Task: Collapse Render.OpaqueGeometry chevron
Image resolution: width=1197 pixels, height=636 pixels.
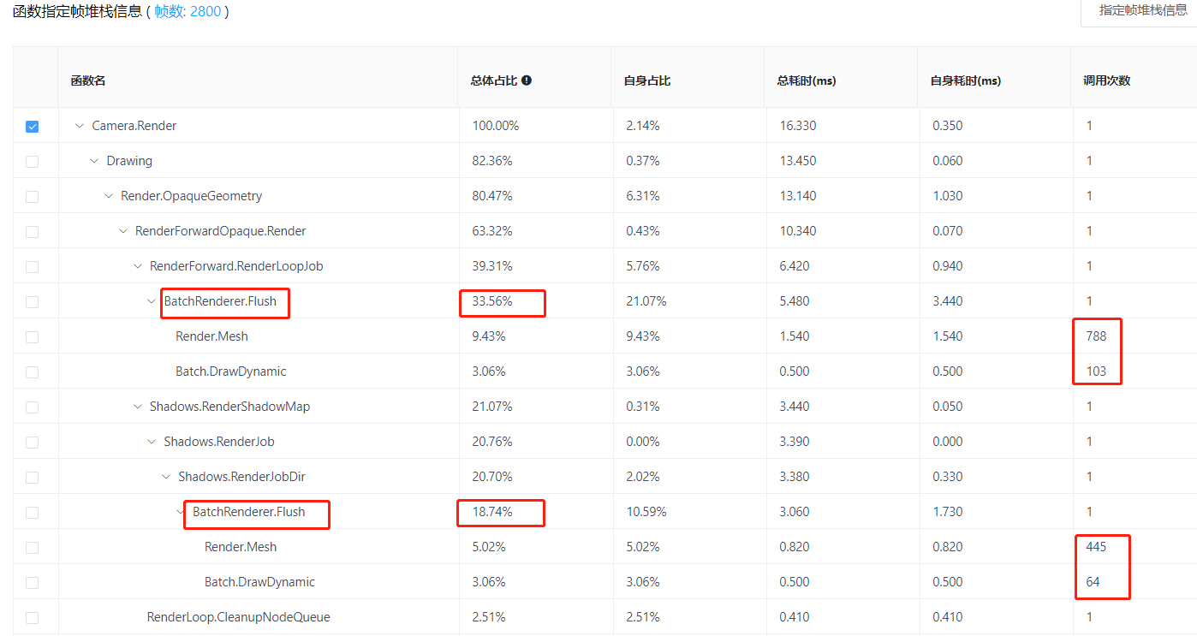Action: pos(109,196)
